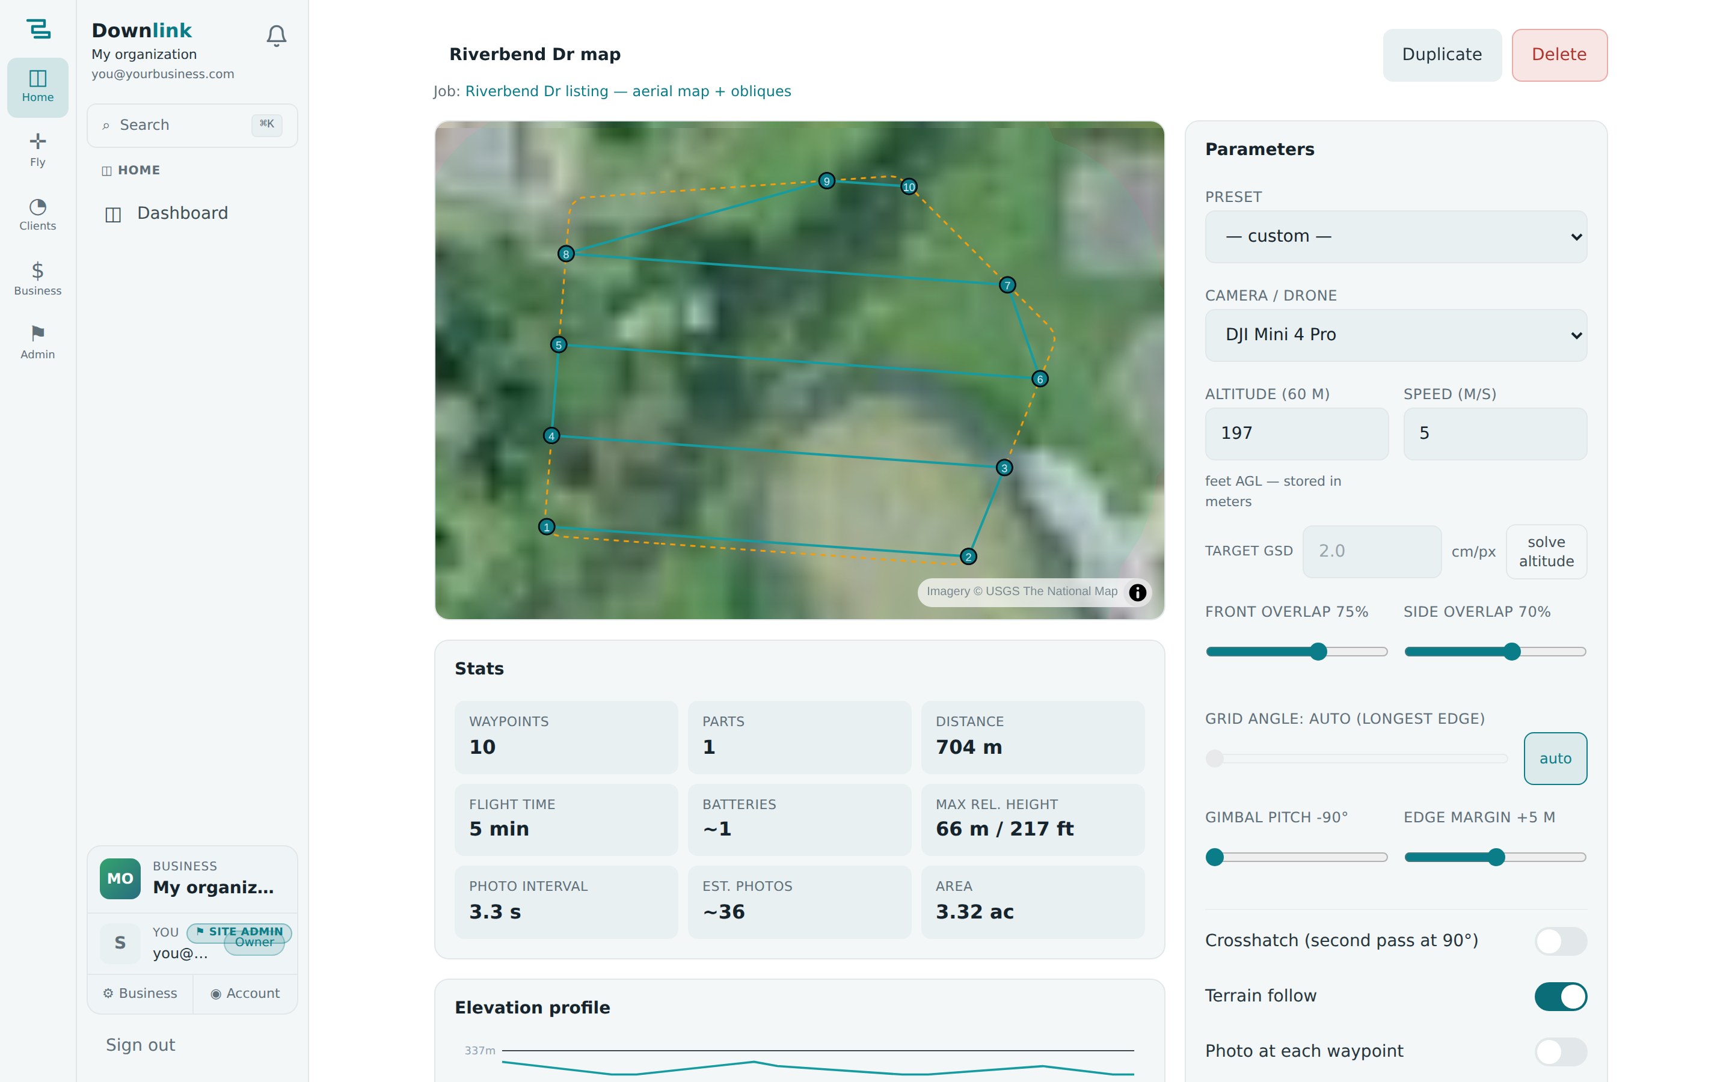Select waypoint 6 on the map

point(1040,379)
